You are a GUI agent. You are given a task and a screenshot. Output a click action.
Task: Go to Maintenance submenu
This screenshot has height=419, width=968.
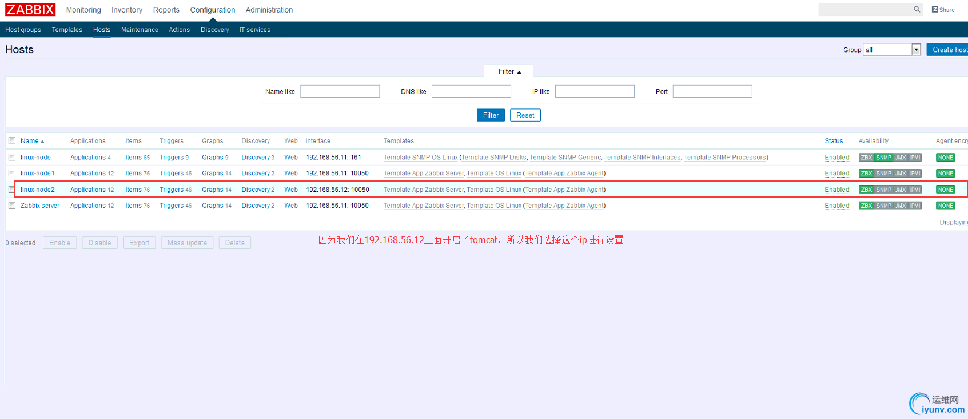click(140, 30)
